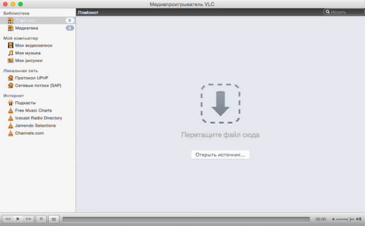Click the search magnifier icon
This screenshot has width=365, height=226.
327,12
